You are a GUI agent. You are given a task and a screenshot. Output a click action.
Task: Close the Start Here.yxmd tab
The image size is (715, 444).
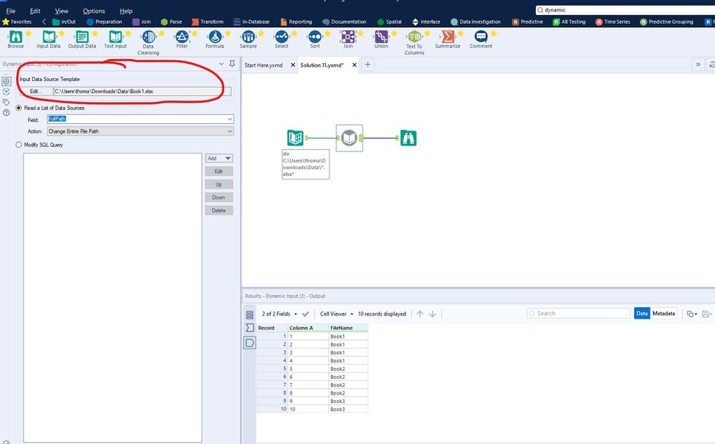pos(293,65)
